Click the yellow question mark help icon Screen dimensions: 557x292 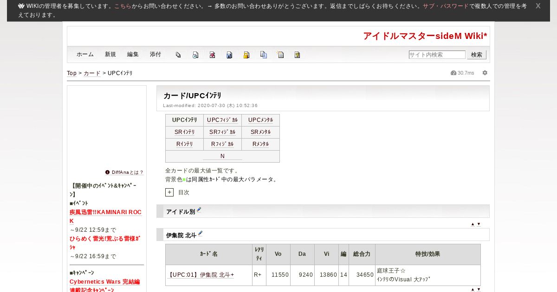[298, 55]
